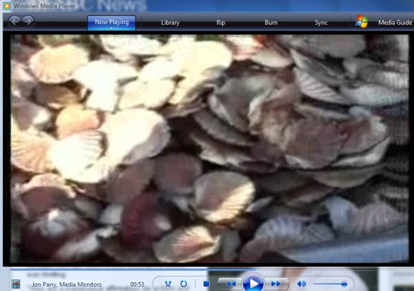This screenshot has width=414, height=291.
Task: Click the Forward navigation arrow
Action: pyautogui.click(x=28, y=21)
